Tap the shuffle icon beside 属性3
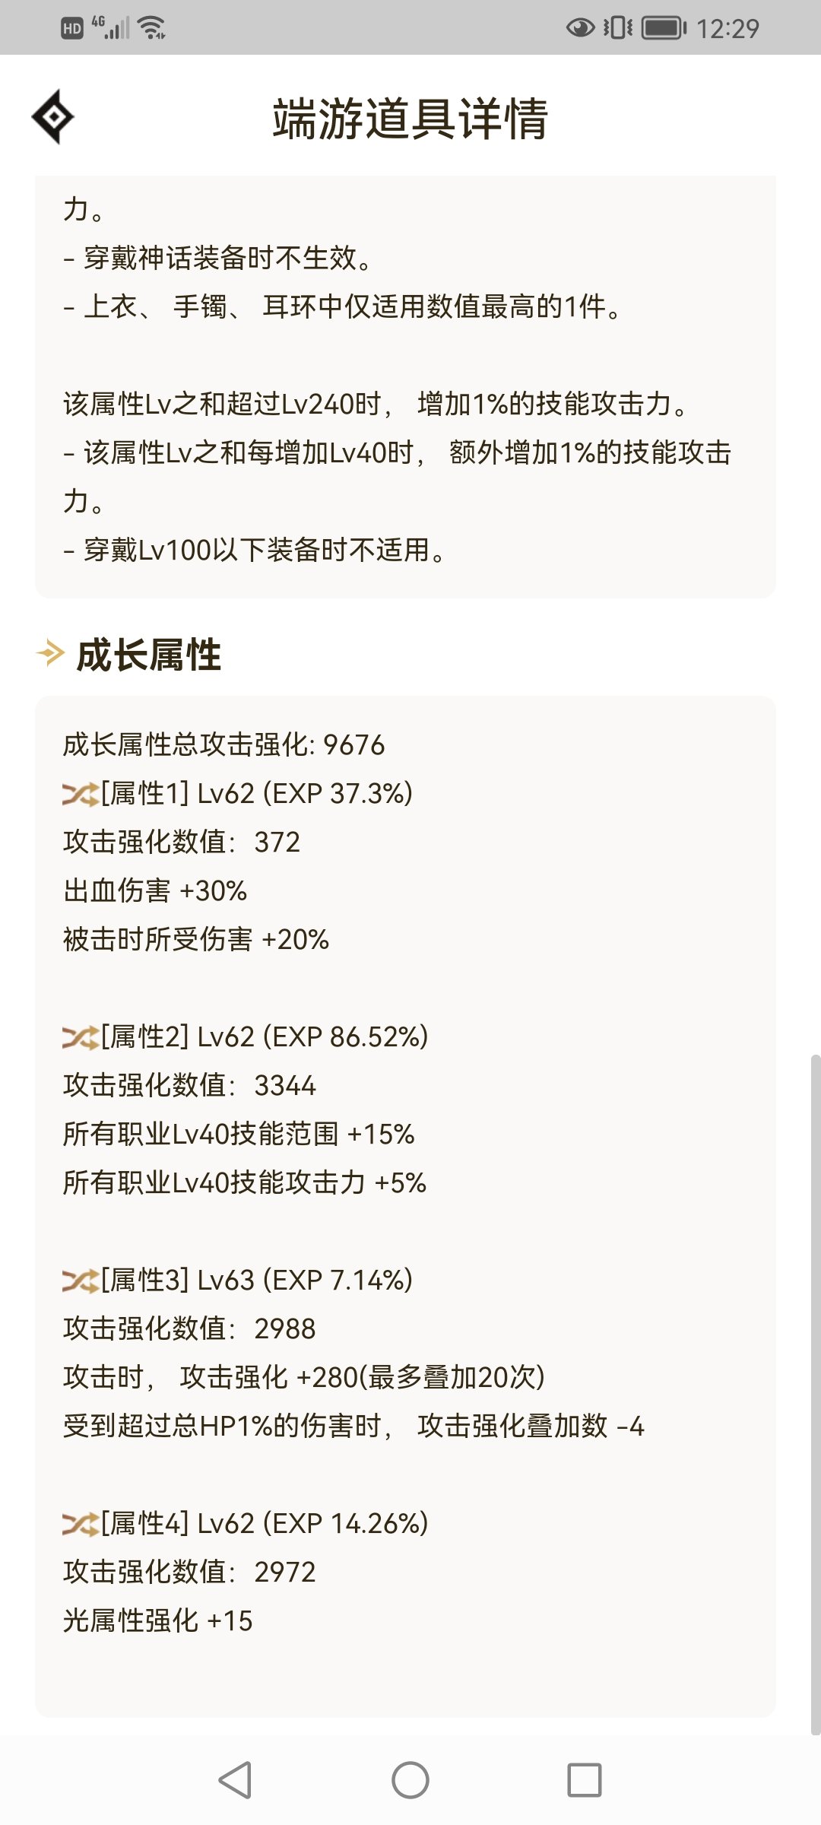 pyautogui.click(x=81, y=1281)
